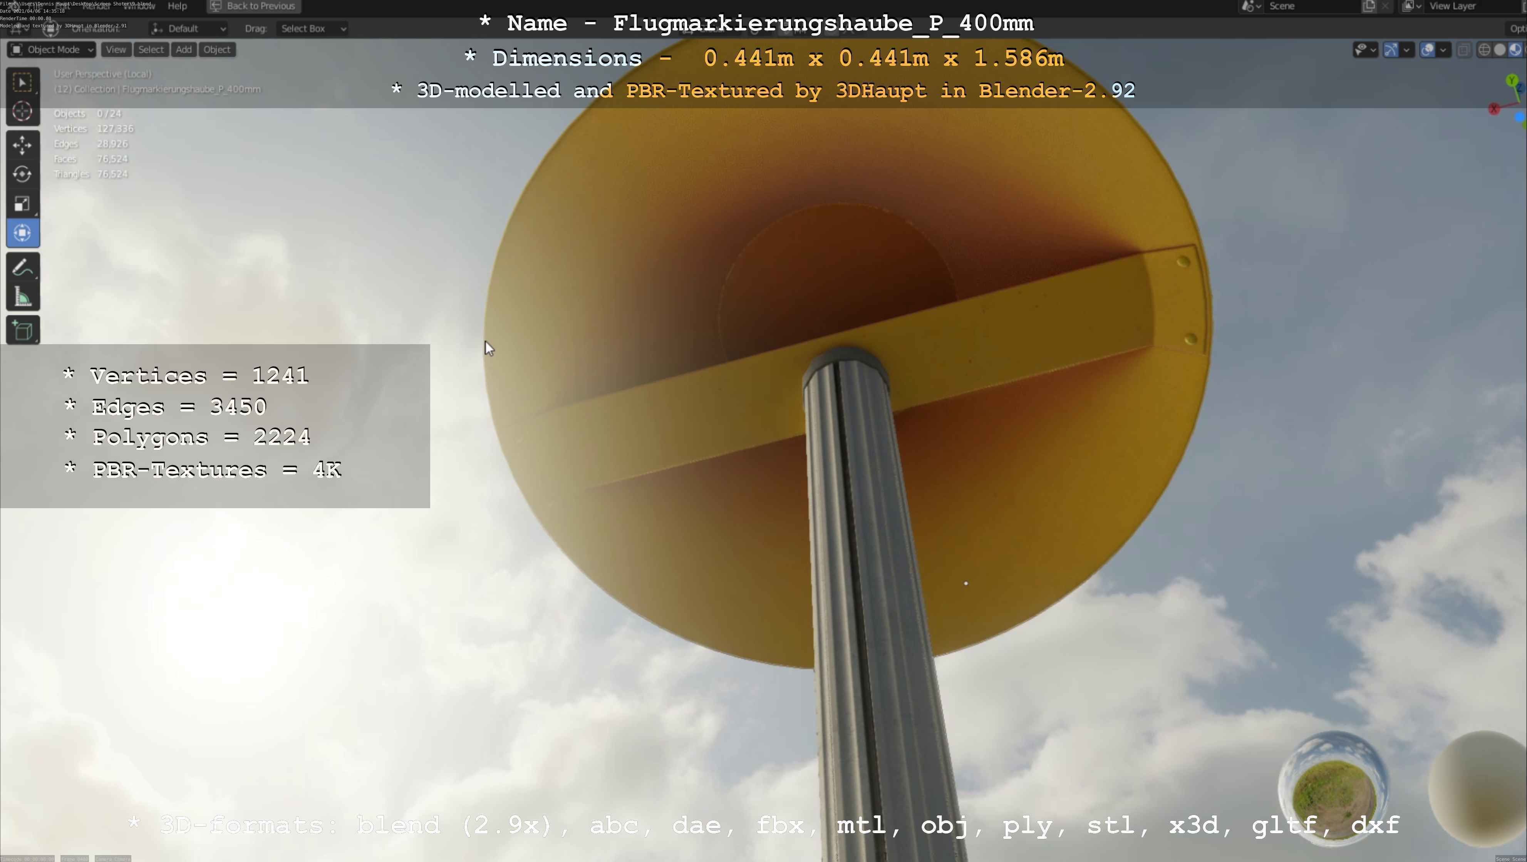Image resolution: width=1527 pixels, height=862 pixels.
Task: Toggle the Show Gizmo button
Action: [x=1391, y=50]
